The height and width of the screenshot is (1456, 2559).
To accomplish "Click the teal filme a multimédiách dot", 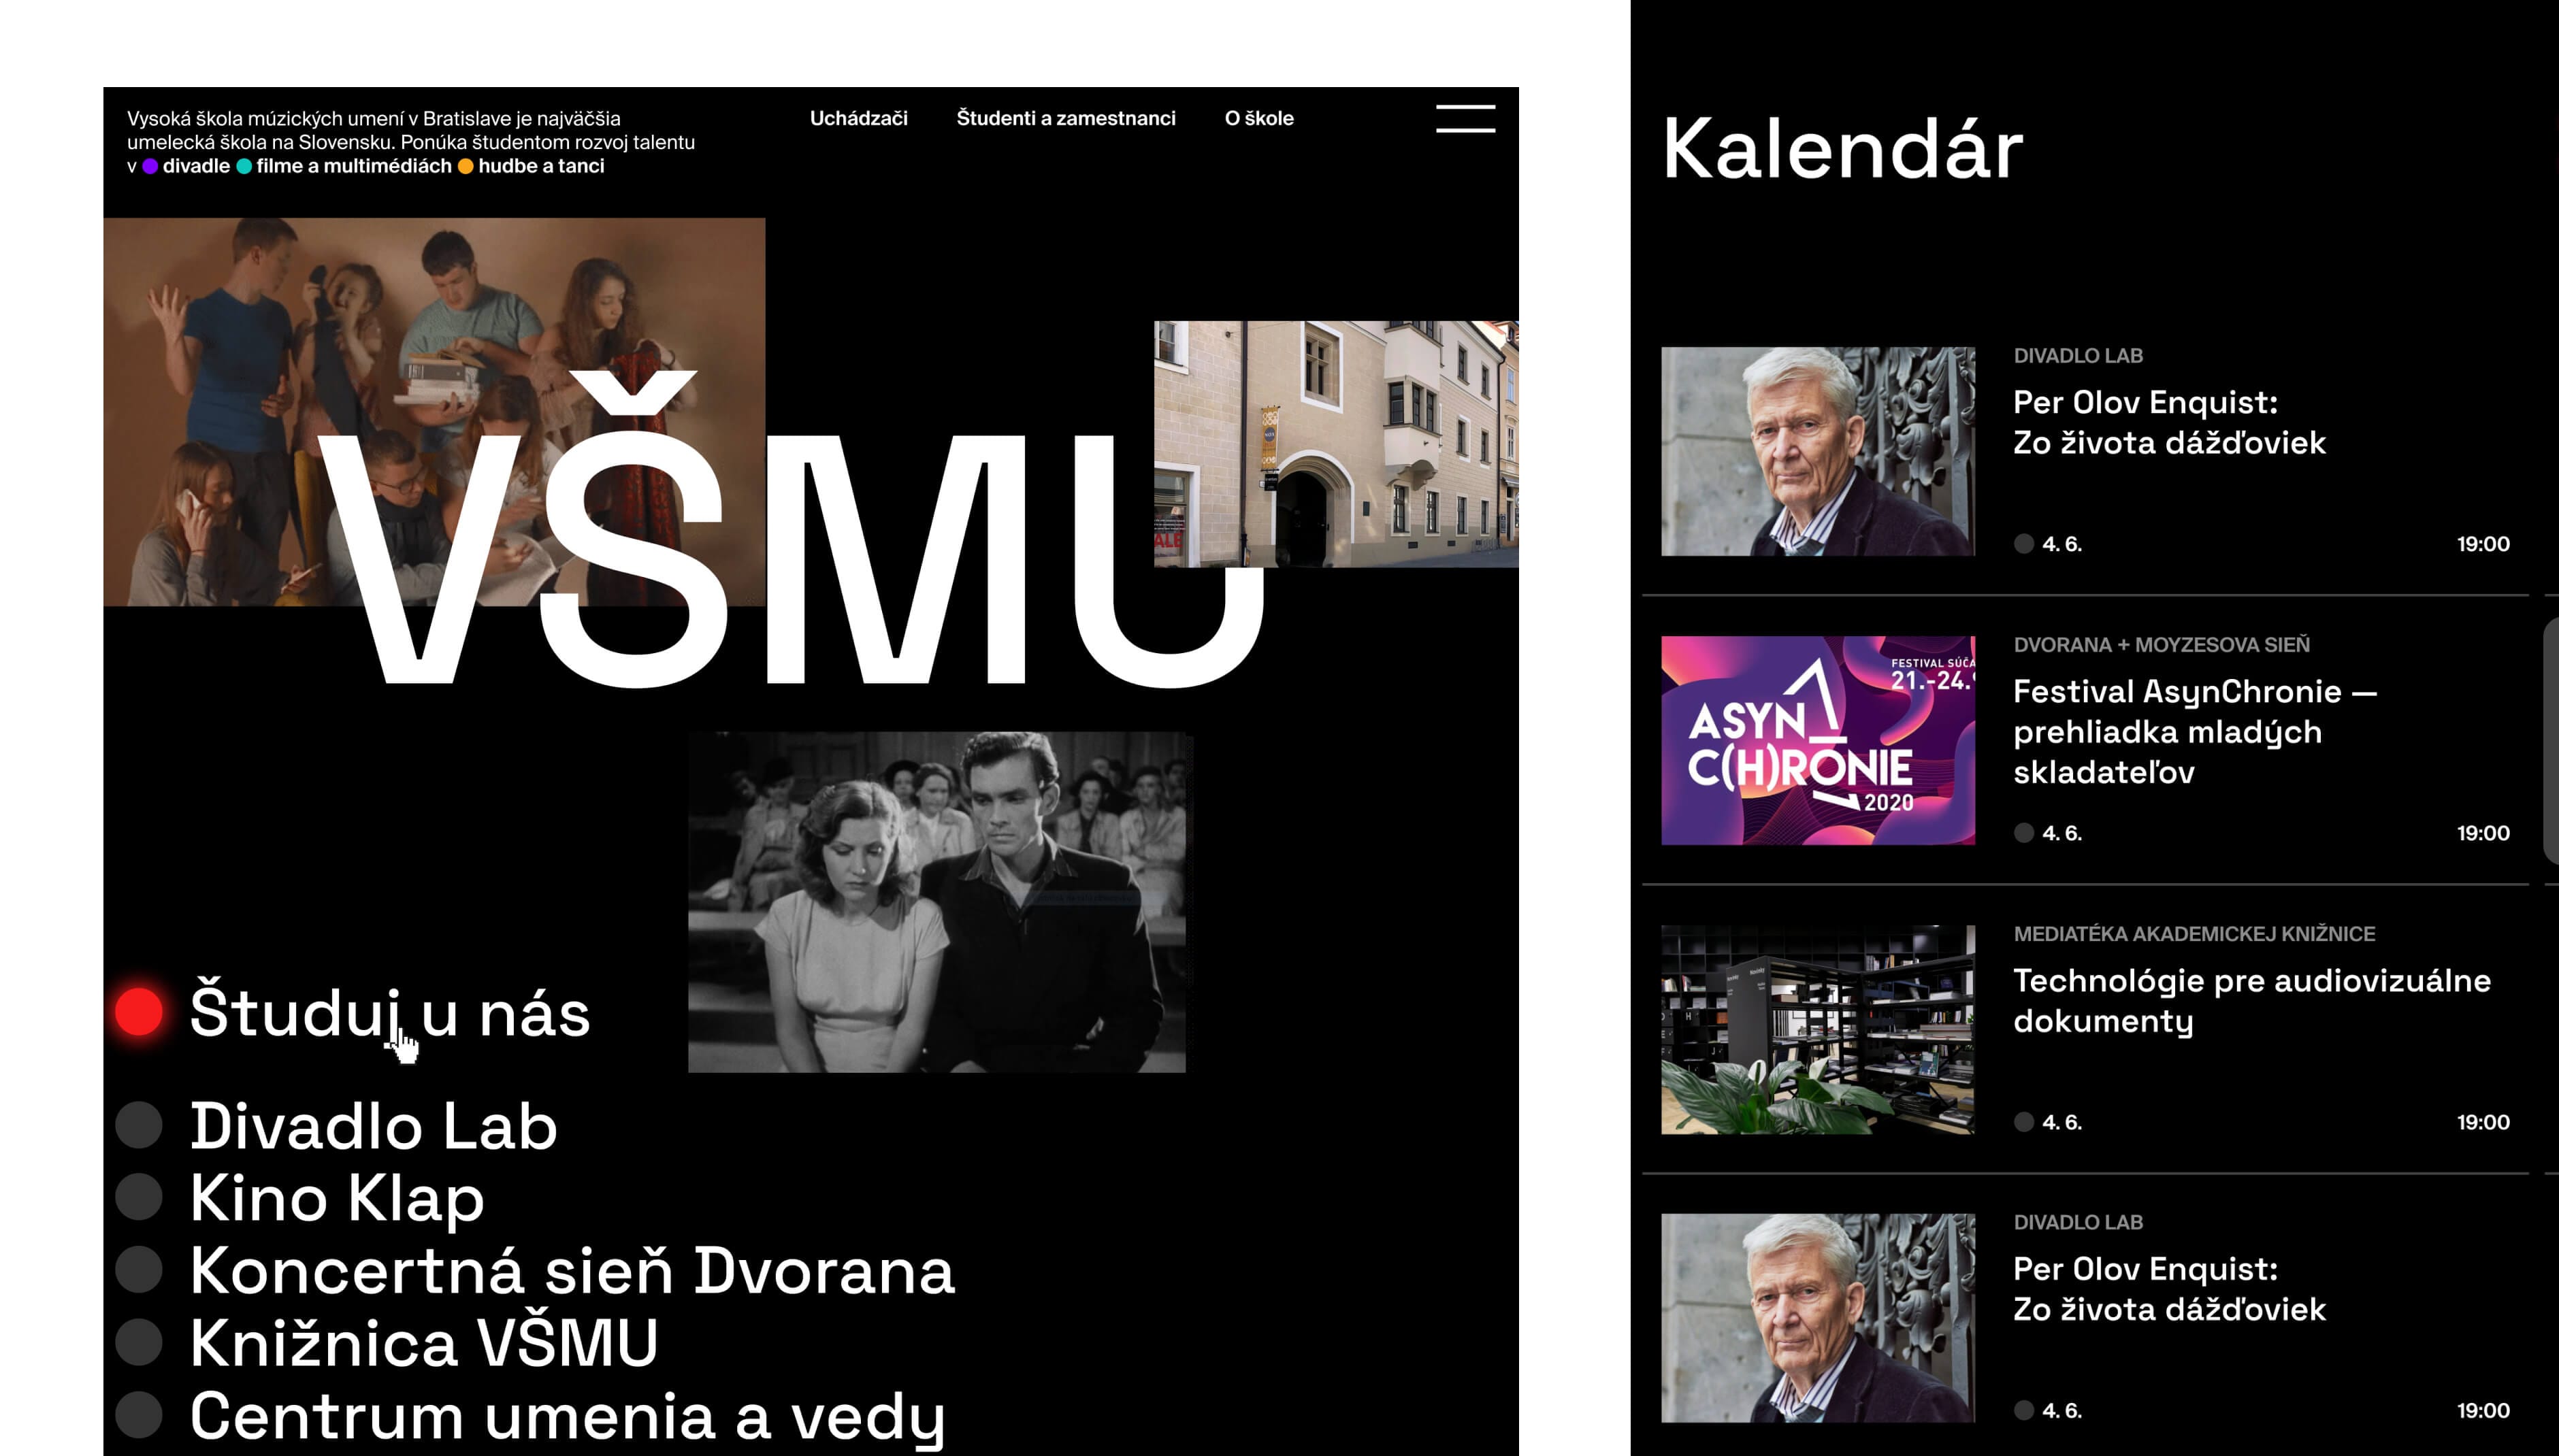I will coord(244,167).
